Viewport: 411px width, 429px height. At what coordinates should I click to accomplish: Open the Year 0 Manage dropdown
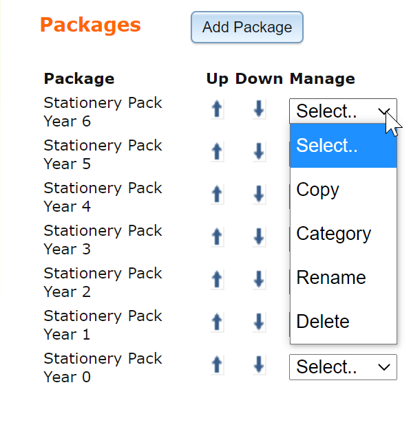[x=343, y=367]
